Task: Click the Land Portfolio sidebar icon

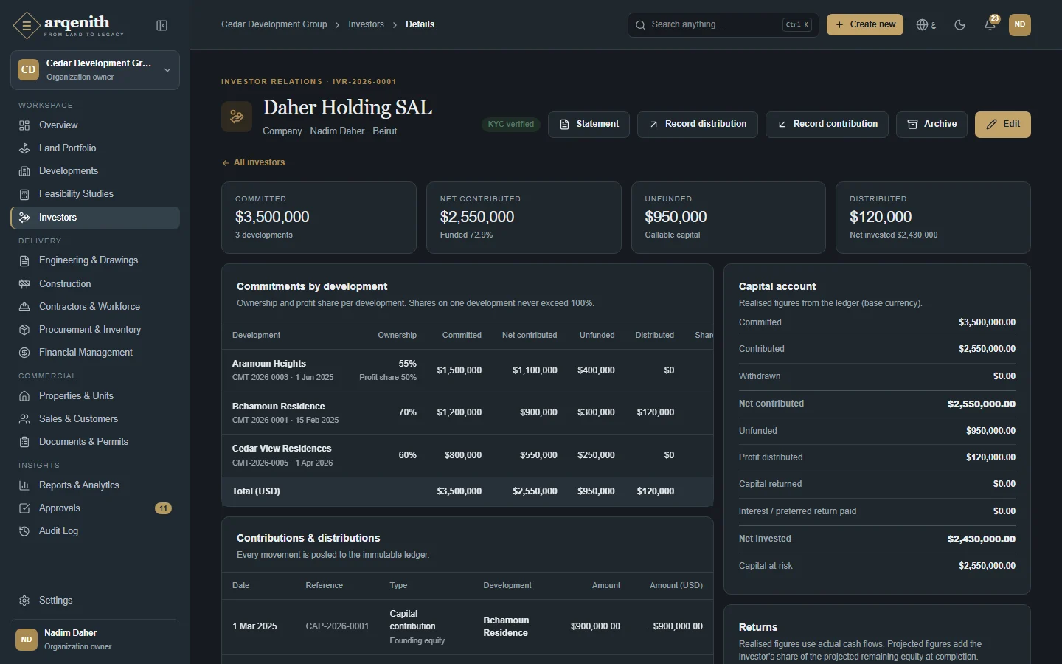Action: tap(24, 148)
